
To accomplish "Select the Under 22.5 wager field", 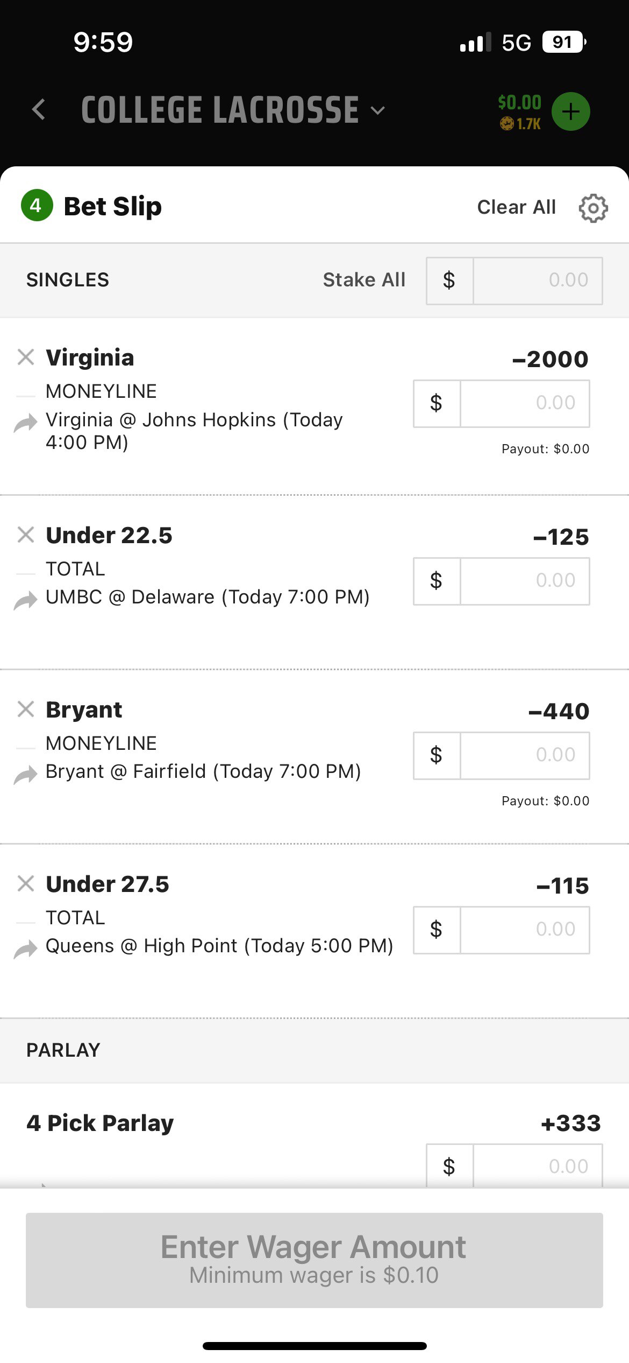I will pos(524,581).
